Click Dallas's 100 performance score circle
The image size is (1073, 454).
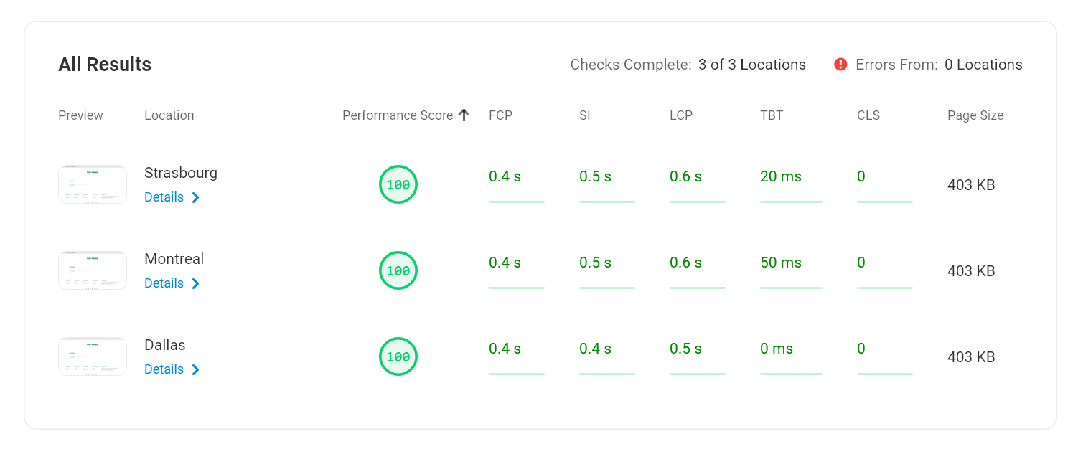pyautogui.click(x=398, y=356)
